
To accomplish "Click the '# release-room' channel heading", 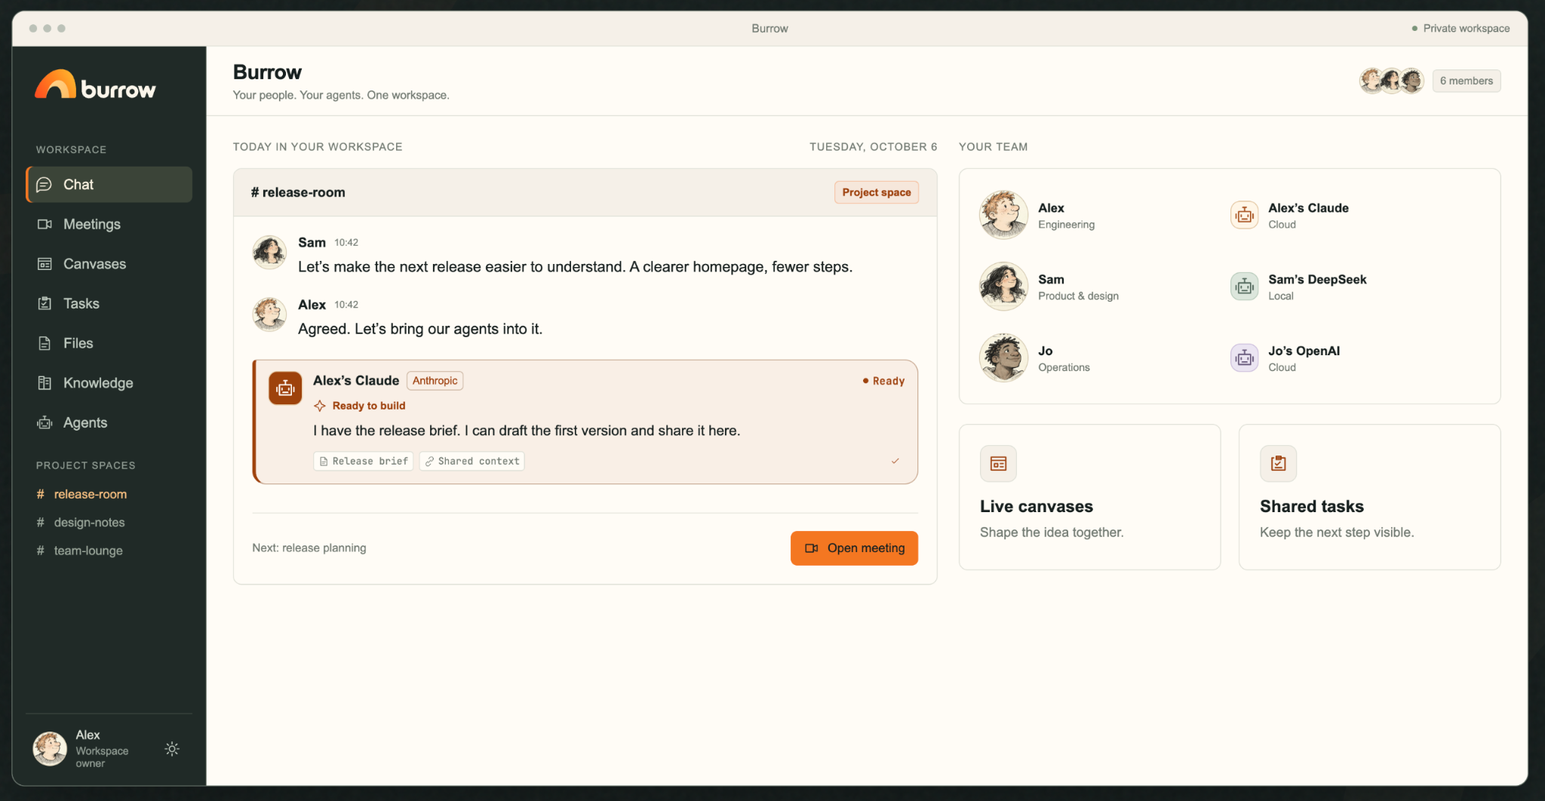I will coord(298,192).
